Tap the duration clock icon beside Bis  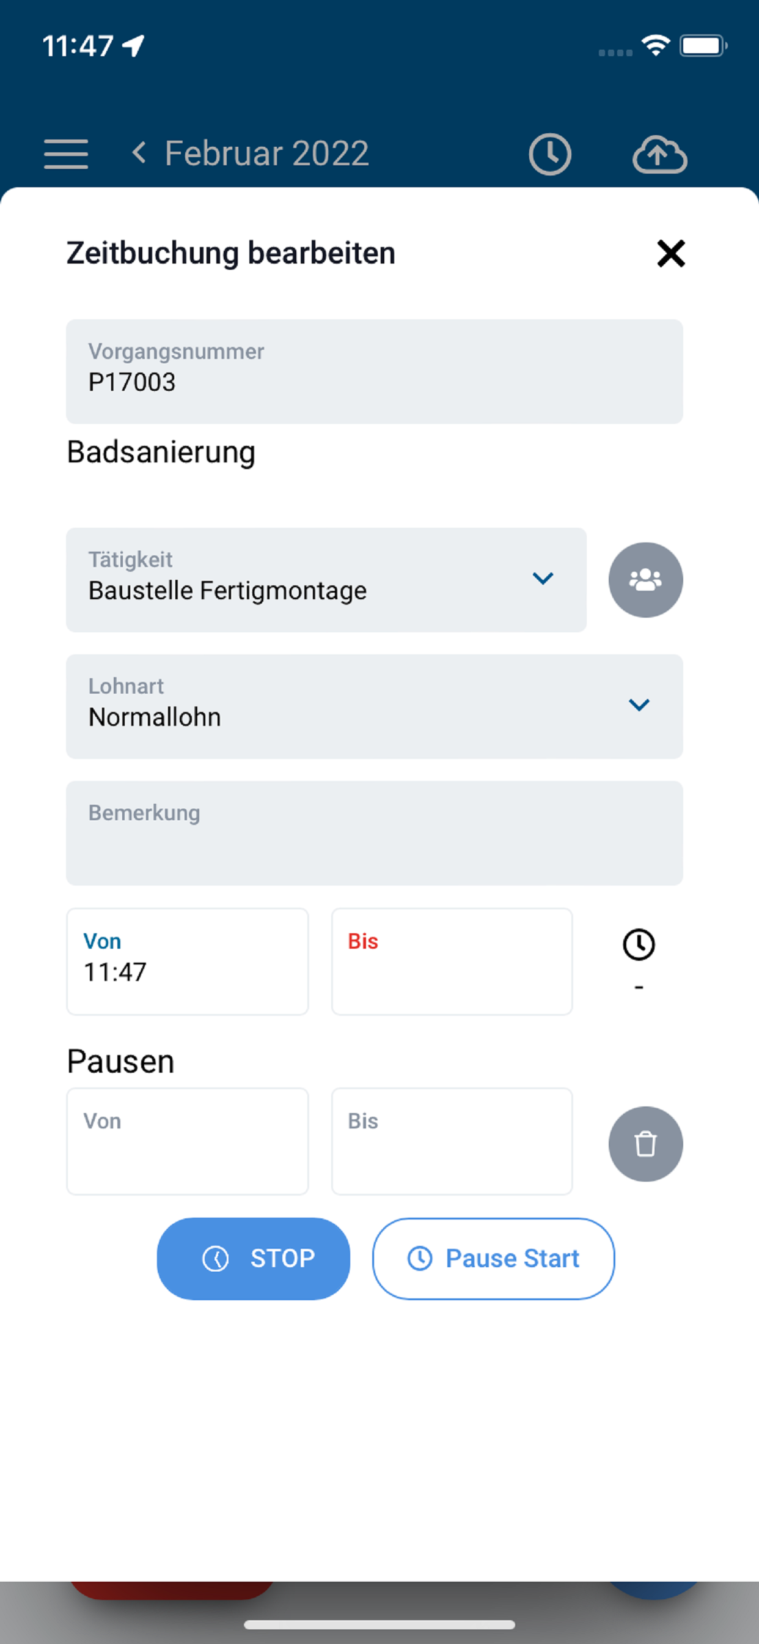tap(639, 944)
